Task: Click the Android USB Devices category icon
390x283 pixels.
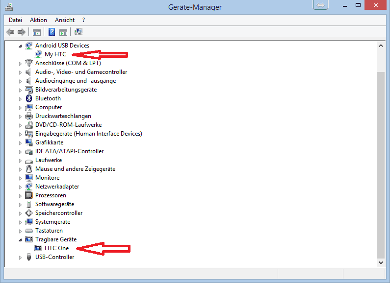Action: (x=29, y=46)
